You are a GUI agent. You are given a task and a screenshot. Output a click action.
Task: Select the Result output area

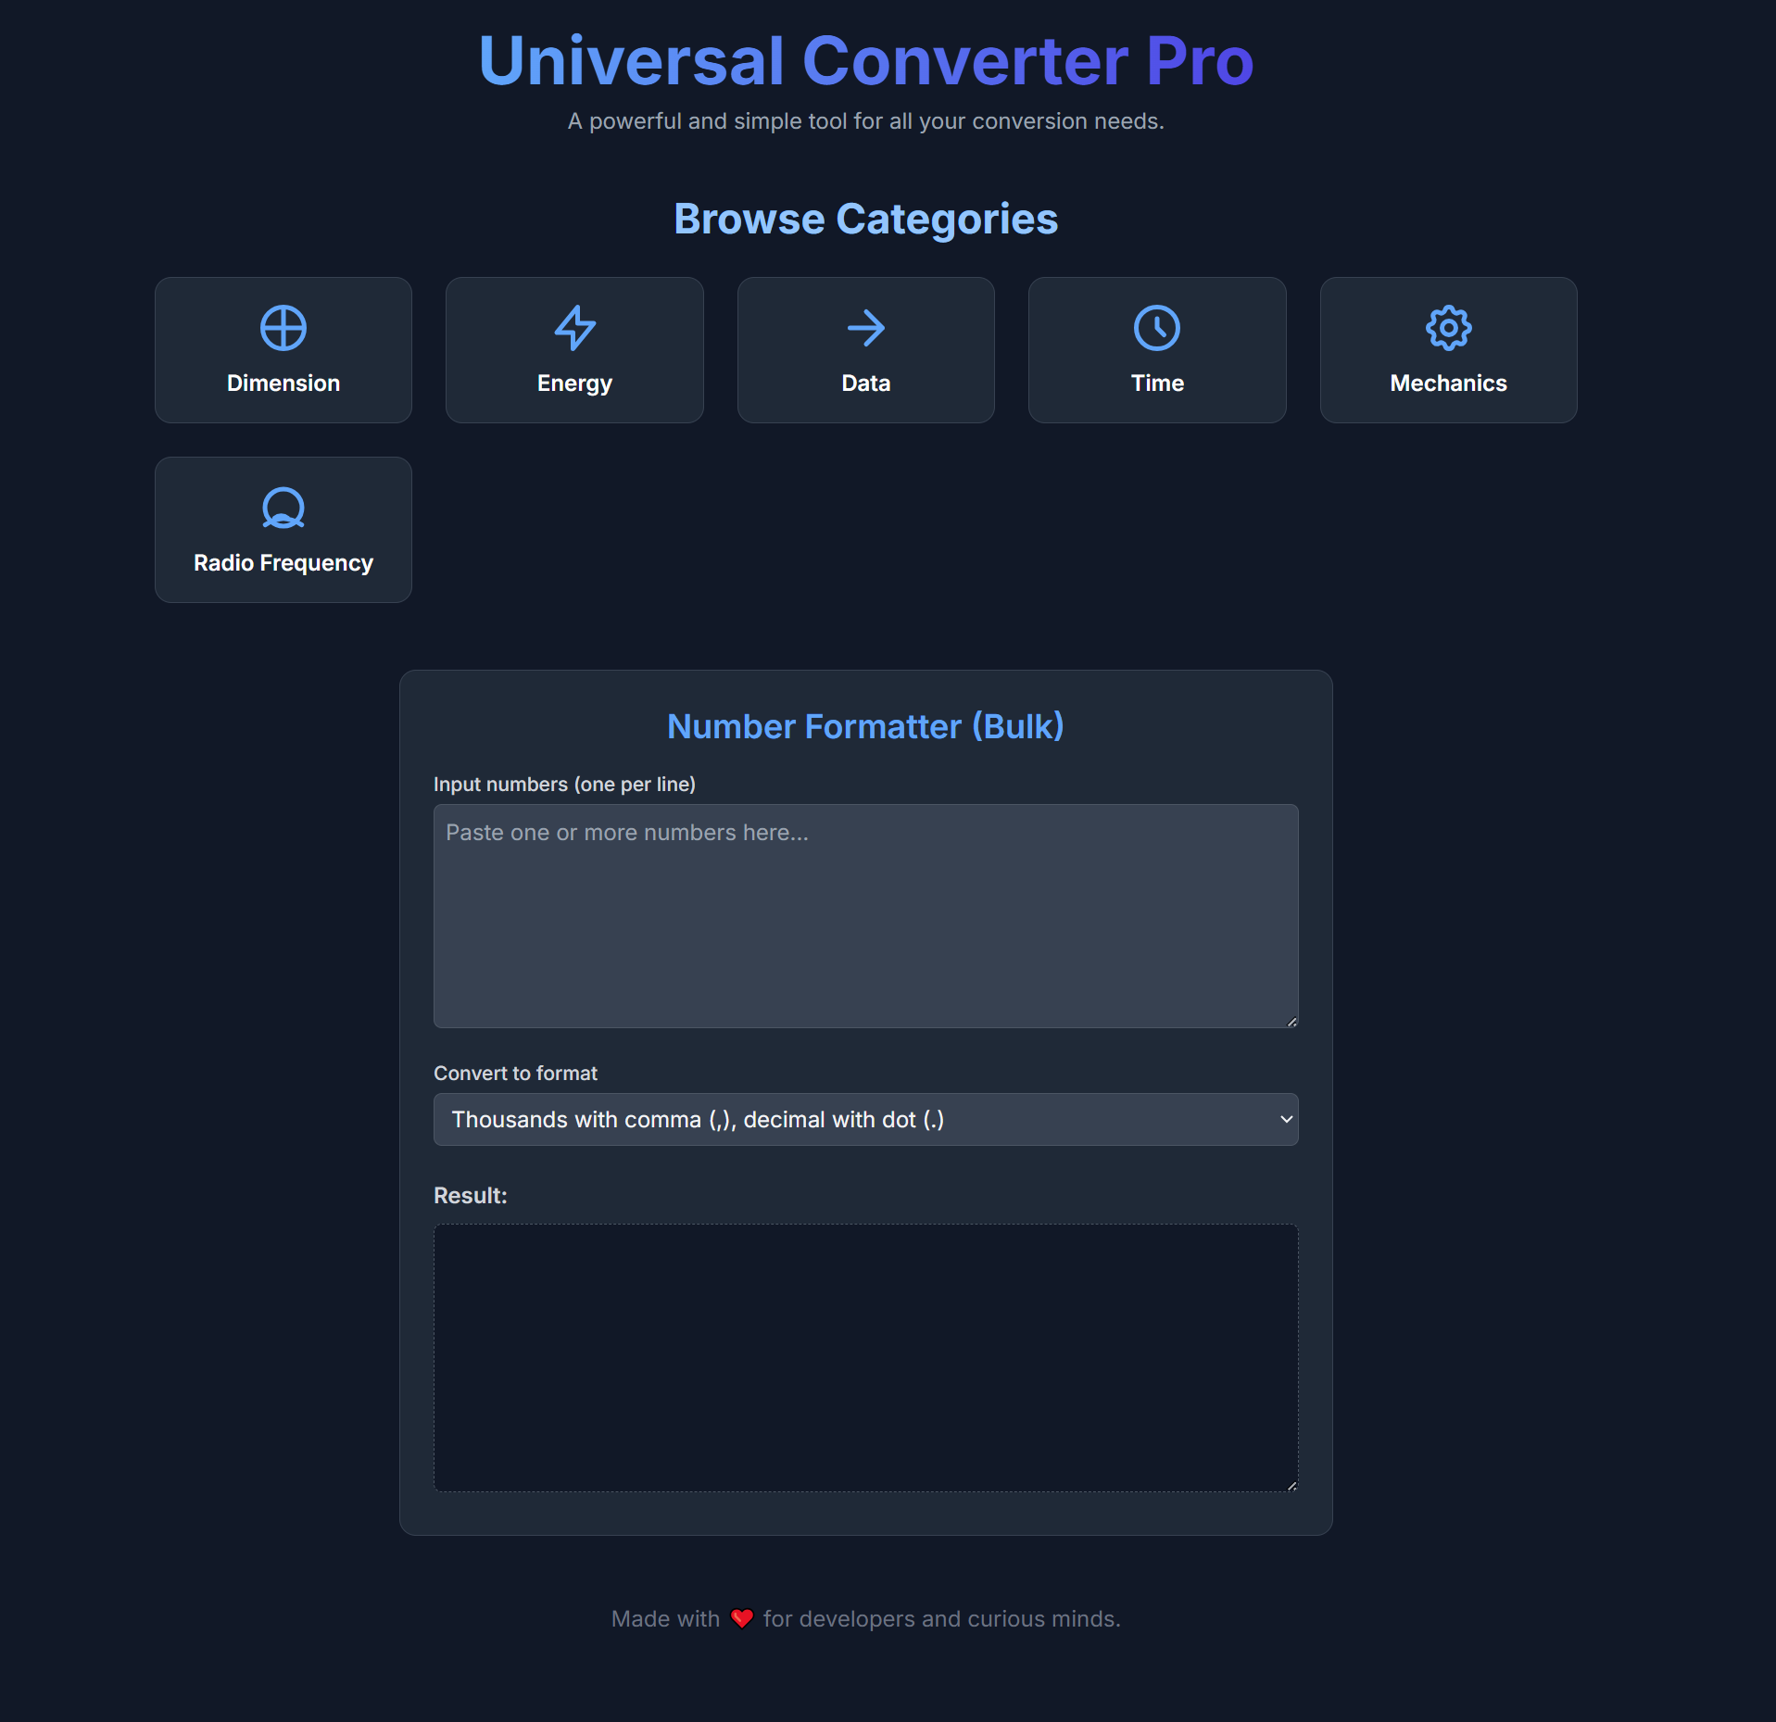[865, 1357]
